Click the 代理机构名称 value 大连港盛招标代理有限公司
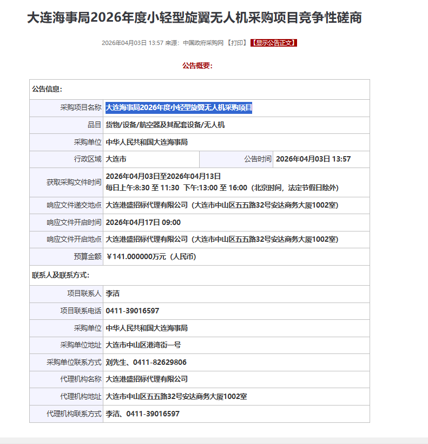 click(x=147, y=379)
